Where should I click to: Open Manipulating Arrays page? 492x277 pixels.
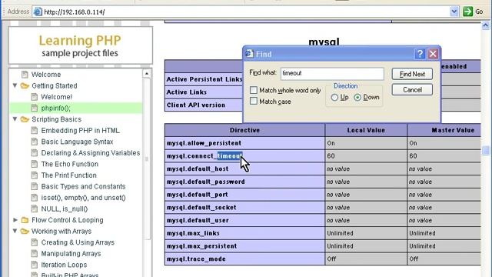coord(71,254)
